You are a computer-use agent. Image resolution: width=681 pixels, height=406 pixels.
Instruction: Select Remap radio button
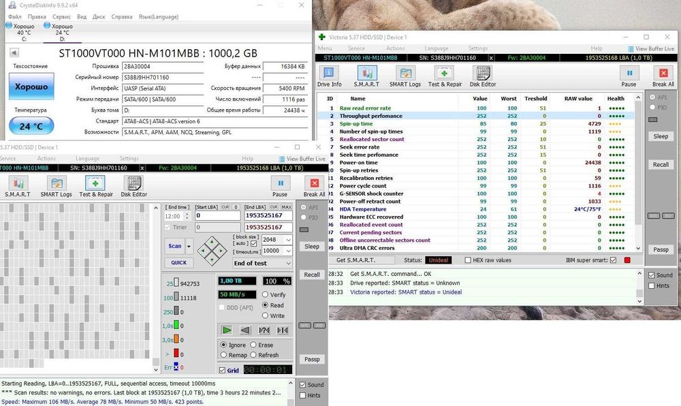click(x=223, y=355)
